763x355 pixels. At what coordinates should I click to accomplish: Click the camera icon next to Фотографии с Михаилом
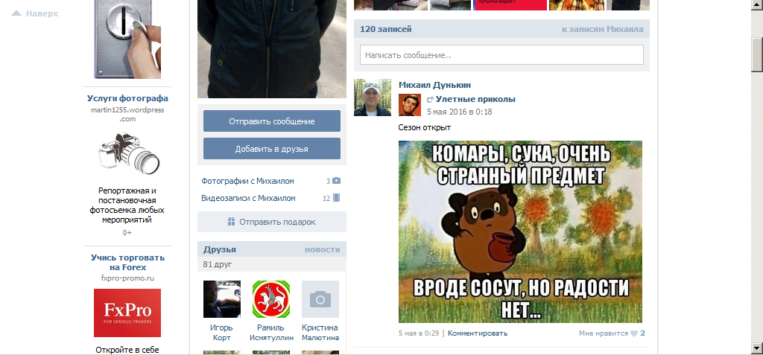(336, 181)
